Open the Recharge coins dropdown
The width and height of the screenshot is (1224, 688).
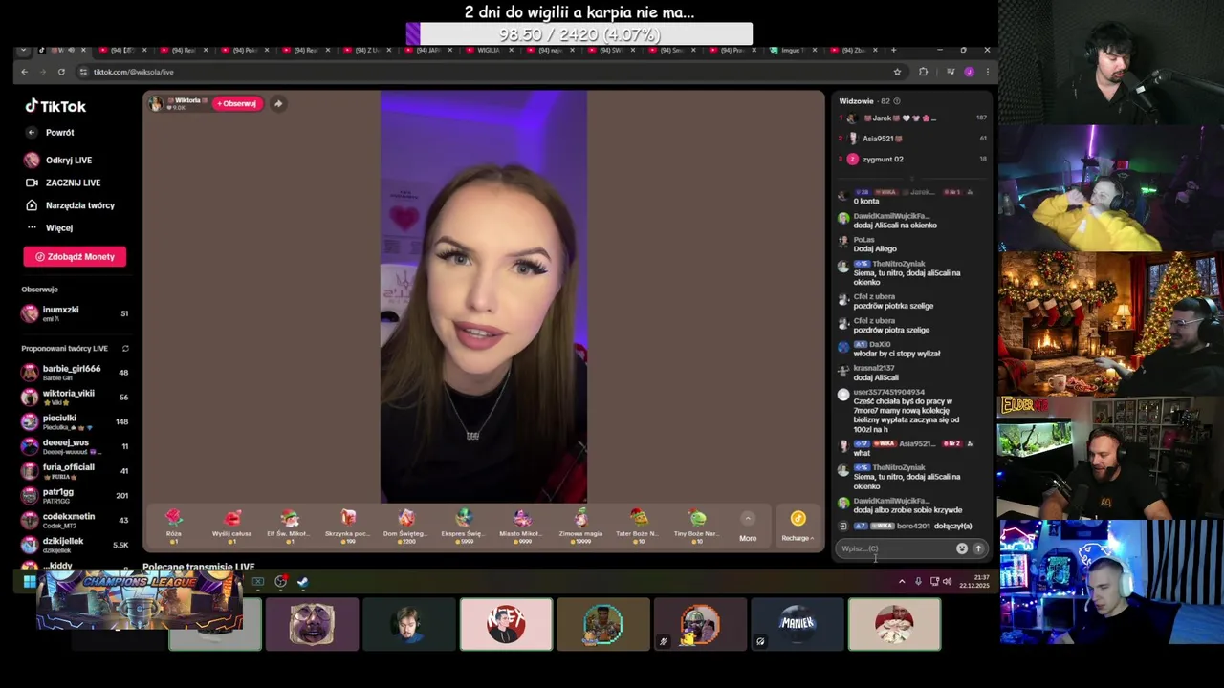[798, 526]
